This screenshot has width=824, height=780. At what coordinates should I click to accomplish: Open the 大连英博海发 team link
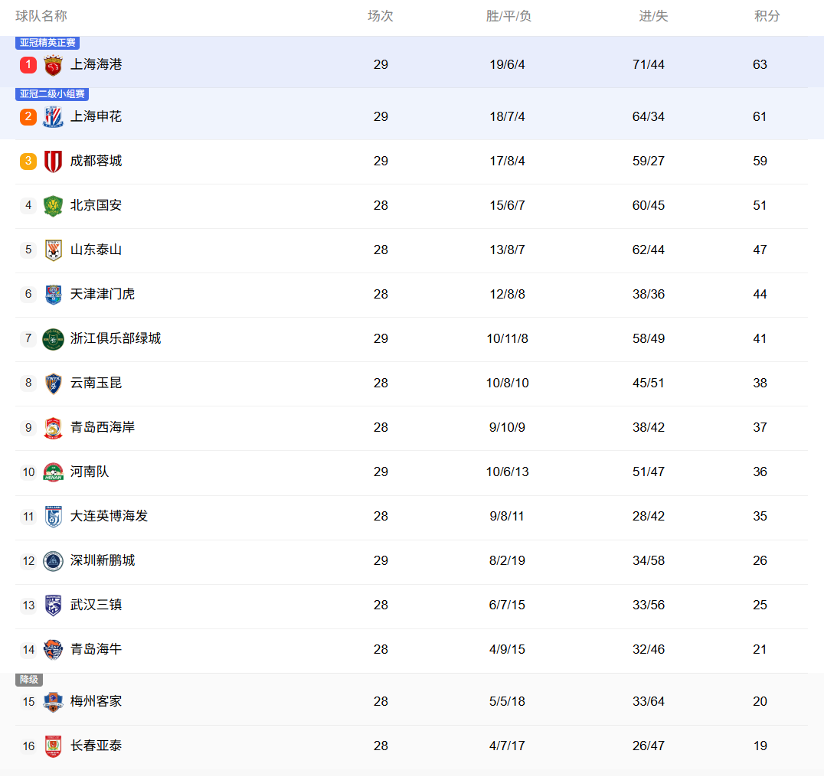[109, 516]
